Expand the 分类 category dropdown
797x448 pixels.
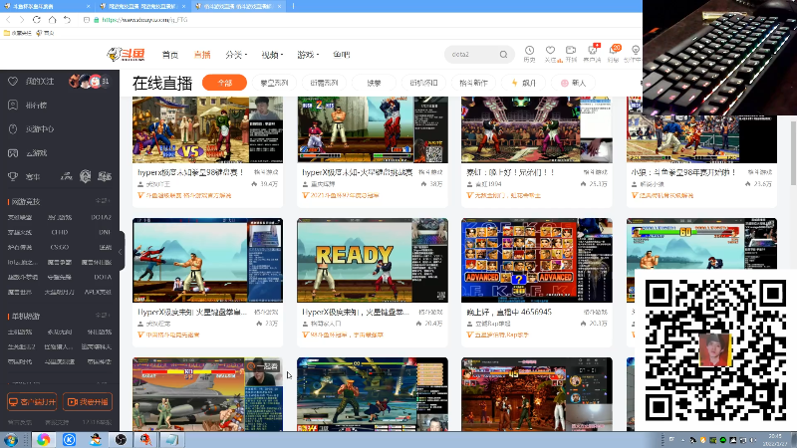coord(236,55)
